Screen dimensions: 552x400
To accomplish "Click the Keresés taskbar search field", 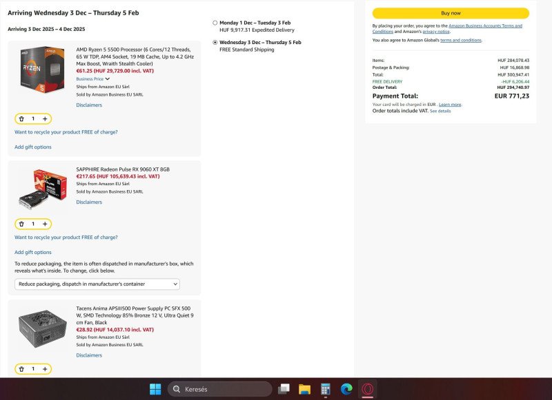I will click(x=219, y=389).
